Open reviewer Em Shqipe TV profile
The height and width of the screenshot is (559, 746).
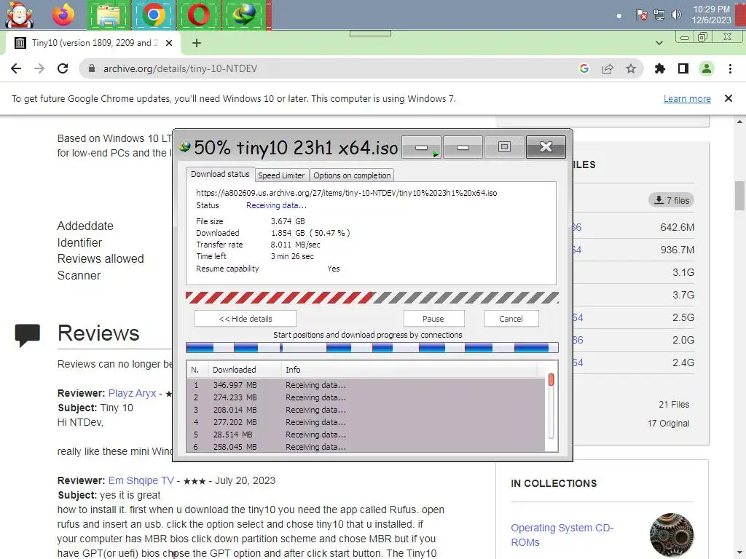(141, 480)
